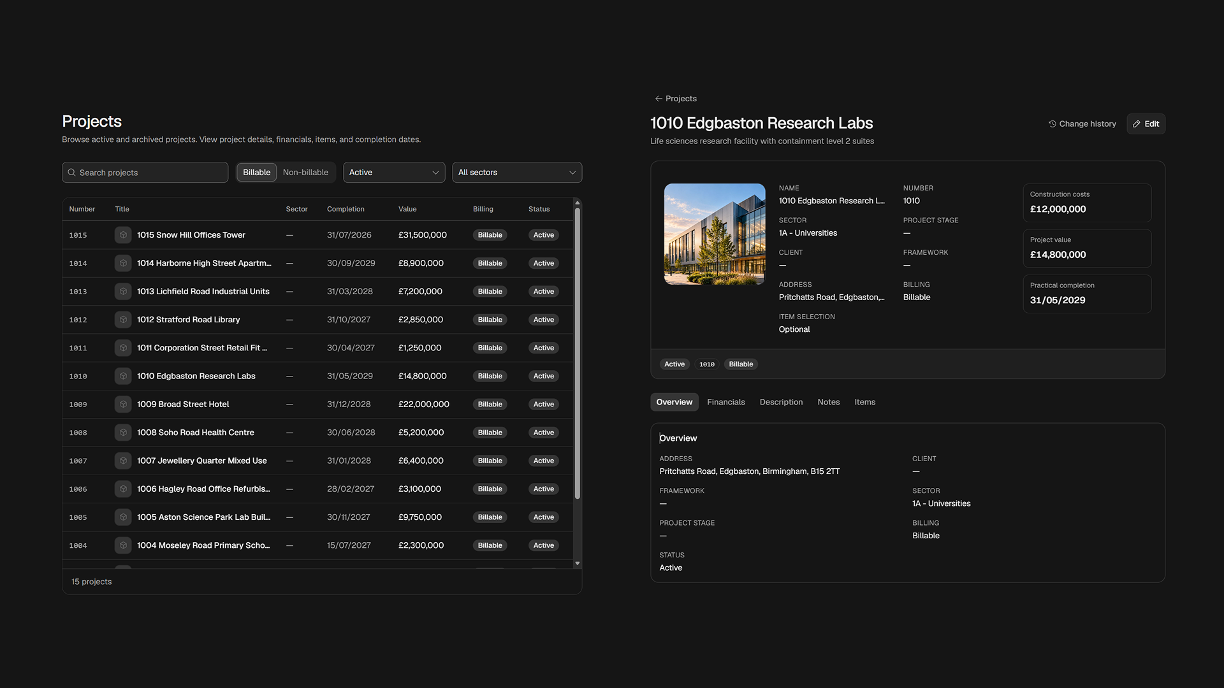Screen dimensions: 1224x688
Task: Click the project list scrollbar down arrow
Action: (x=578, y=564)
